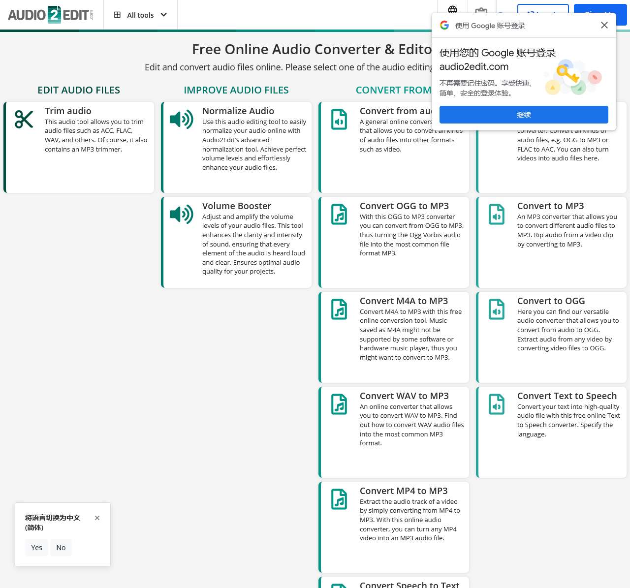Go to homepage via AUDIO2EDIT logo
This screenshot has width=630, height=588.
tap(50, 15)
